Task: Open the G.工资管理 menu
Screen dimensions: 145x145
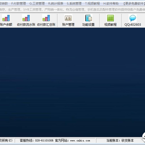Action: pyautogui.click(x=37, y=4)
